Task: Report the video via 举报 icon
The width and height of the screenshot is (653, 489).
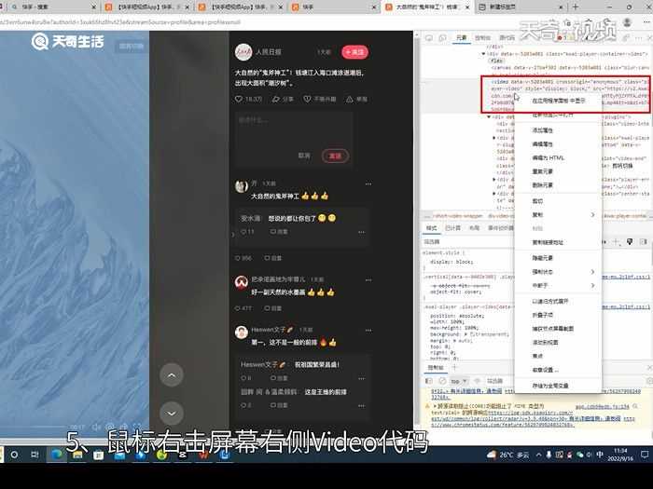Action: (x=350, y=99)
